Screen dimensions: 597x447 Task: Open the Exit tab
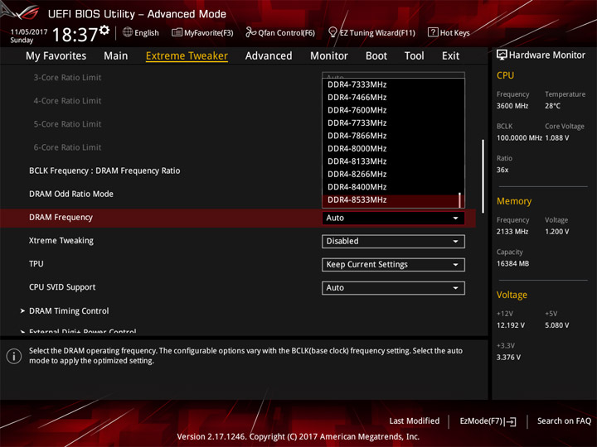(450, 56)
